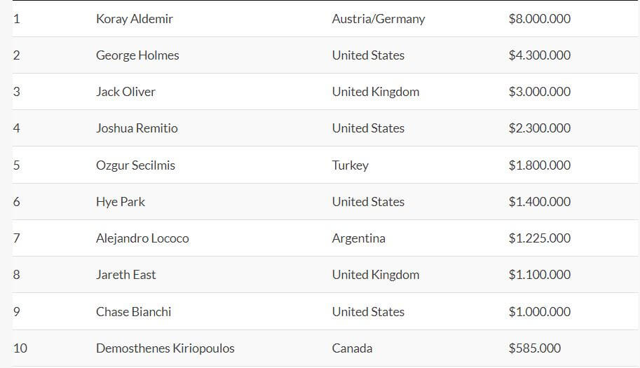The width and height of the screenshot is (640, 368).
Task: Click the Argentina country text
Action: coord(358,238)
